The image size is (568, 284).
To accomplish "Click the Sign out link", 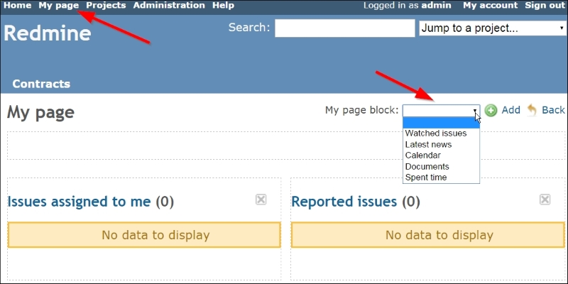I will [x=545, y=6].
